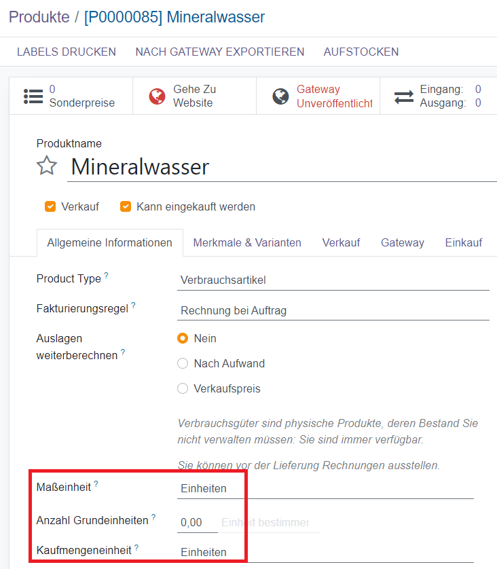Open the Product Type dropdown

click(333, 280)
